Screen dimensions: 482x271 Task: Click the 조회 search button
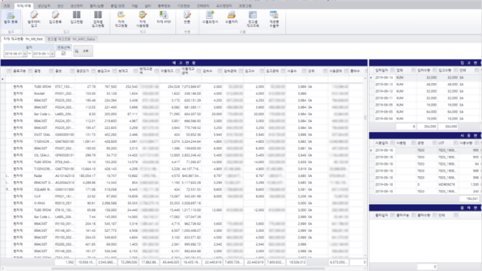(83, 51)
